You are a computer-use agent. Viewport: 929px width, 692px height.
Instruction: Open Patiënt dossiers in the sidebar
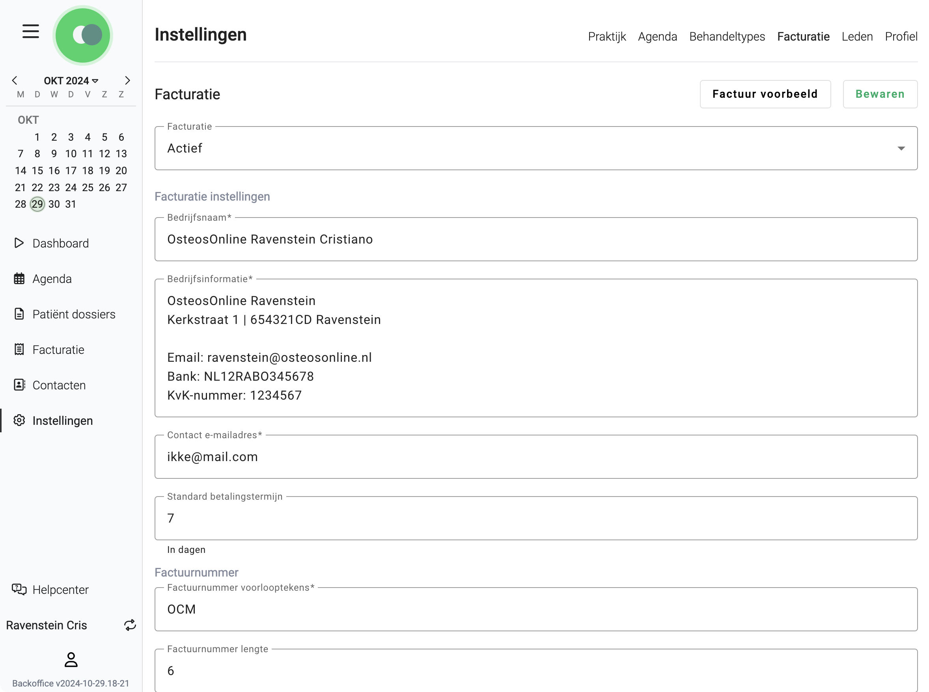74,314
